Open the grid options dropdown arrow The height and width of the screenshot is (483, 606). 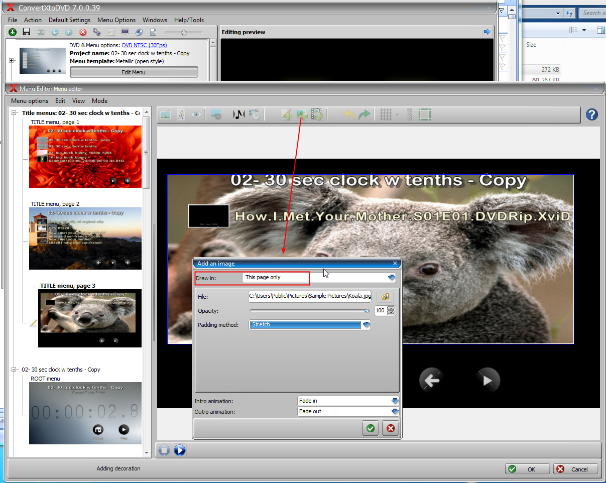coord(397,114)
